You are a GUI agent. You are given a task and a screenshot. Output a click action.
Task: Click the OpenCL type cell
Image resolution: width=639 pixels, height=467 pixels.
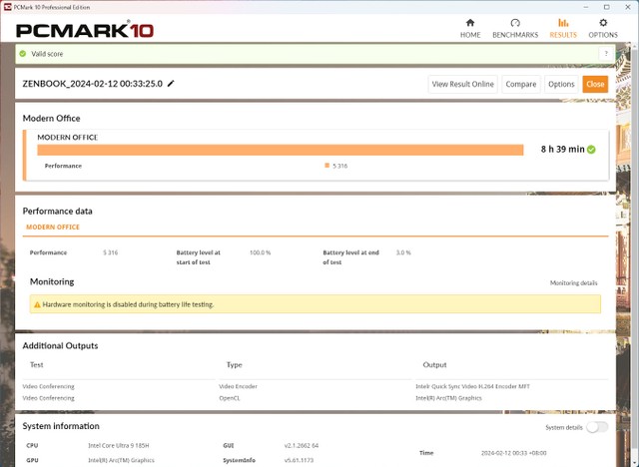pyautogui.click(x=230, y=398)
